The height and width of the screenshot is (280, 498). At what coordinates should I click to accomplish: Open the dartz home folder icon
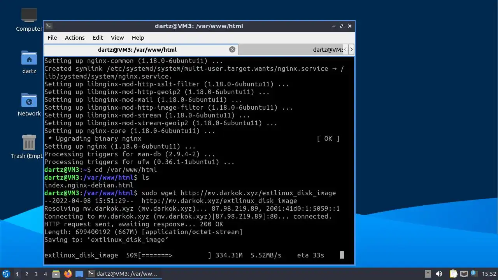pos(29,62)
